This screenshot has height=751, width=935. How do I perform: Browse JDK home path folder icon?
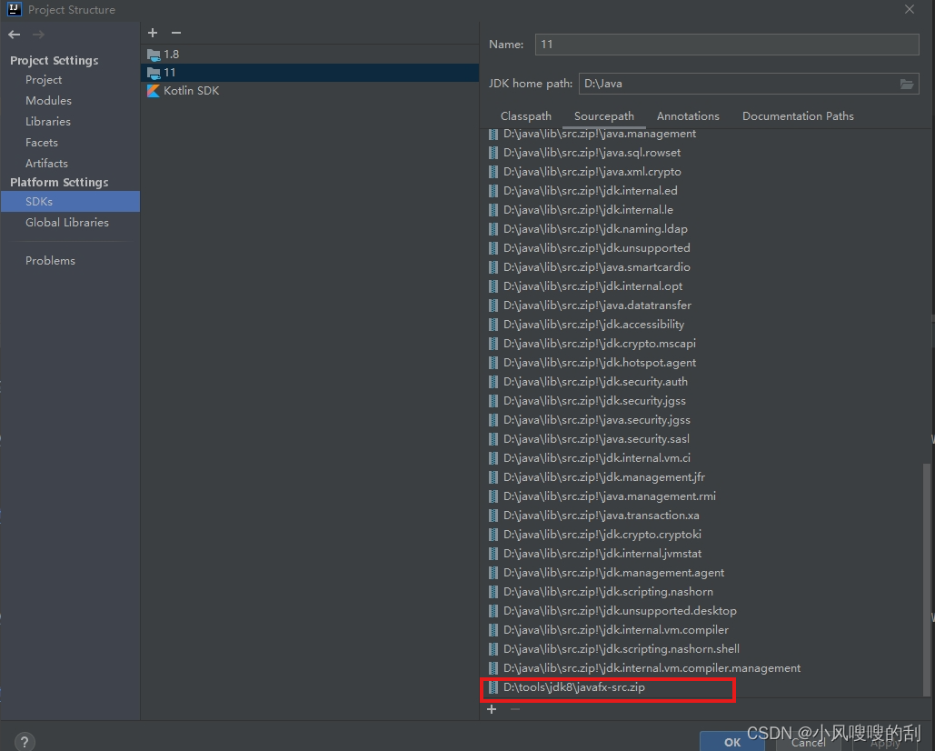click(907, 84)
